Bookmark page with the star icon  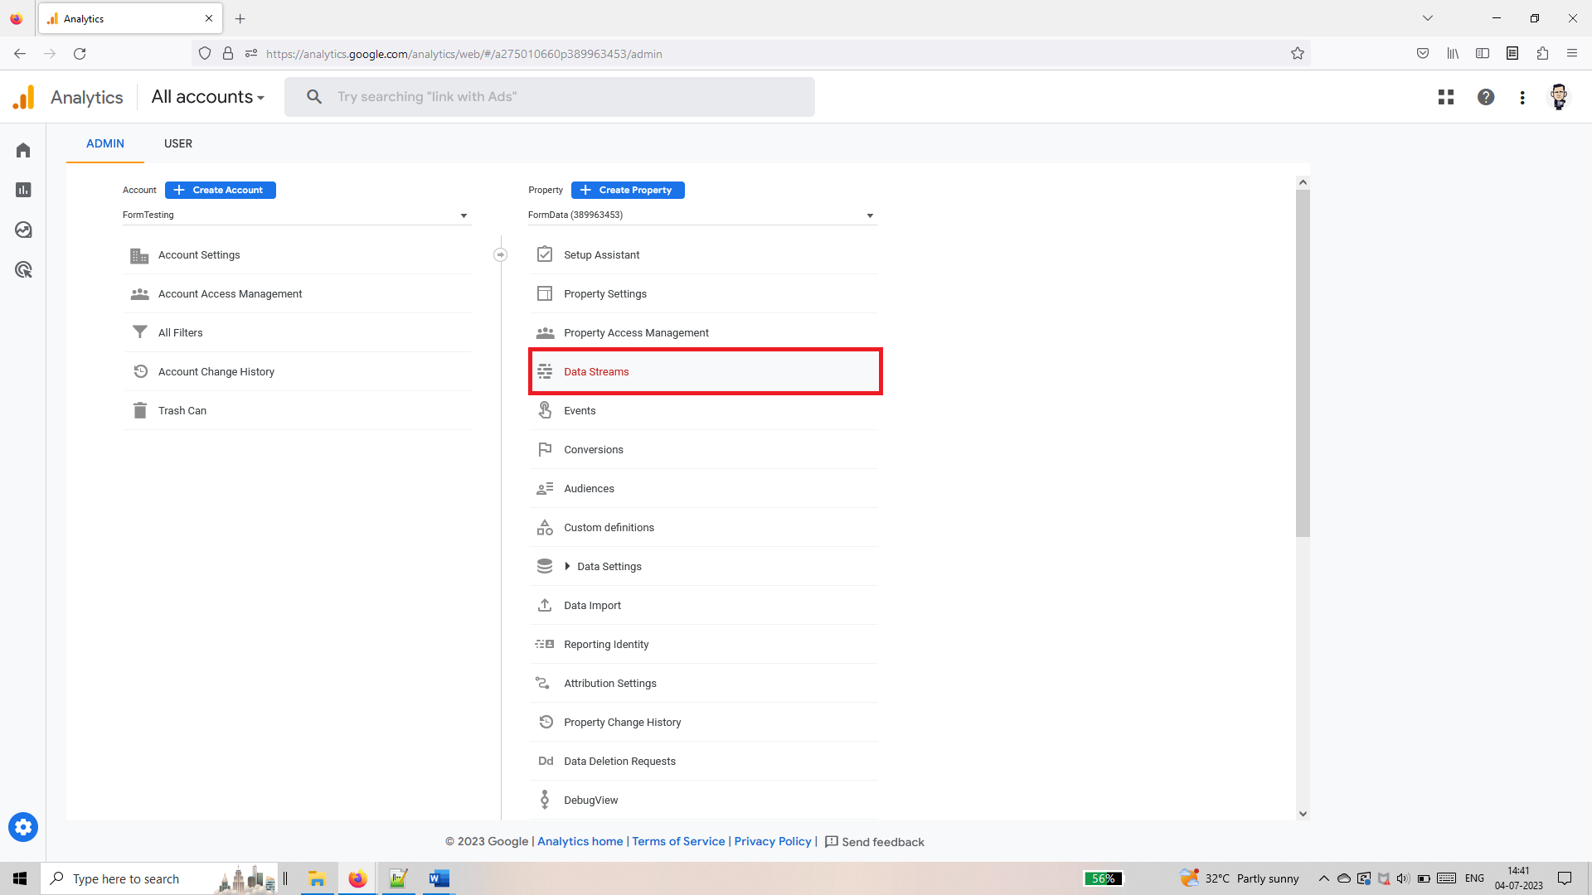pyautogui.click(x=1298, y=54)
